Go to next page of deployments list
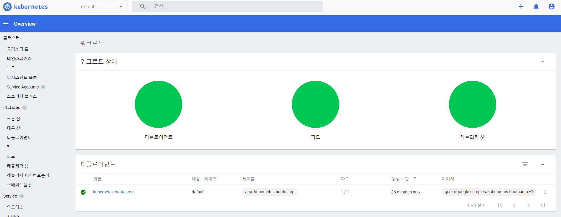 [x=528, y=205]
